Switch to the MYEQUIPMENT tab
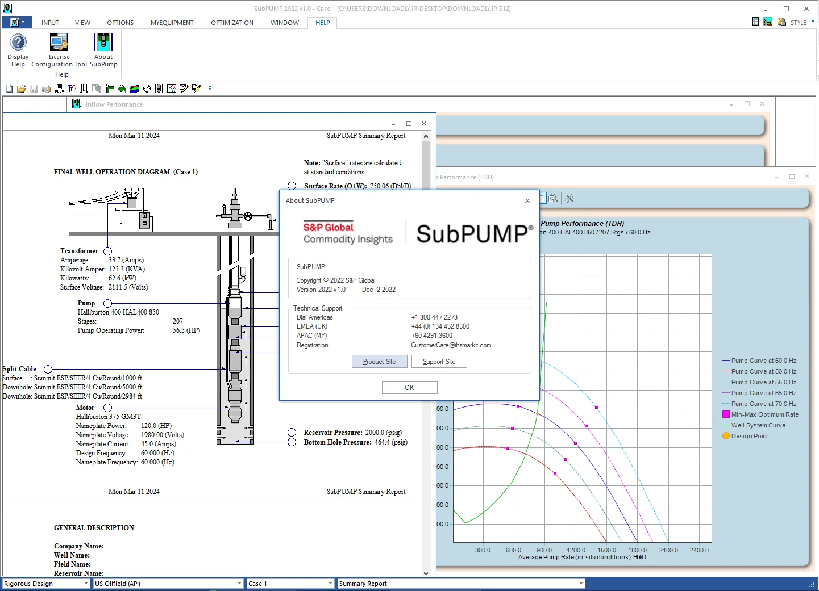 (x=172, y=23)
